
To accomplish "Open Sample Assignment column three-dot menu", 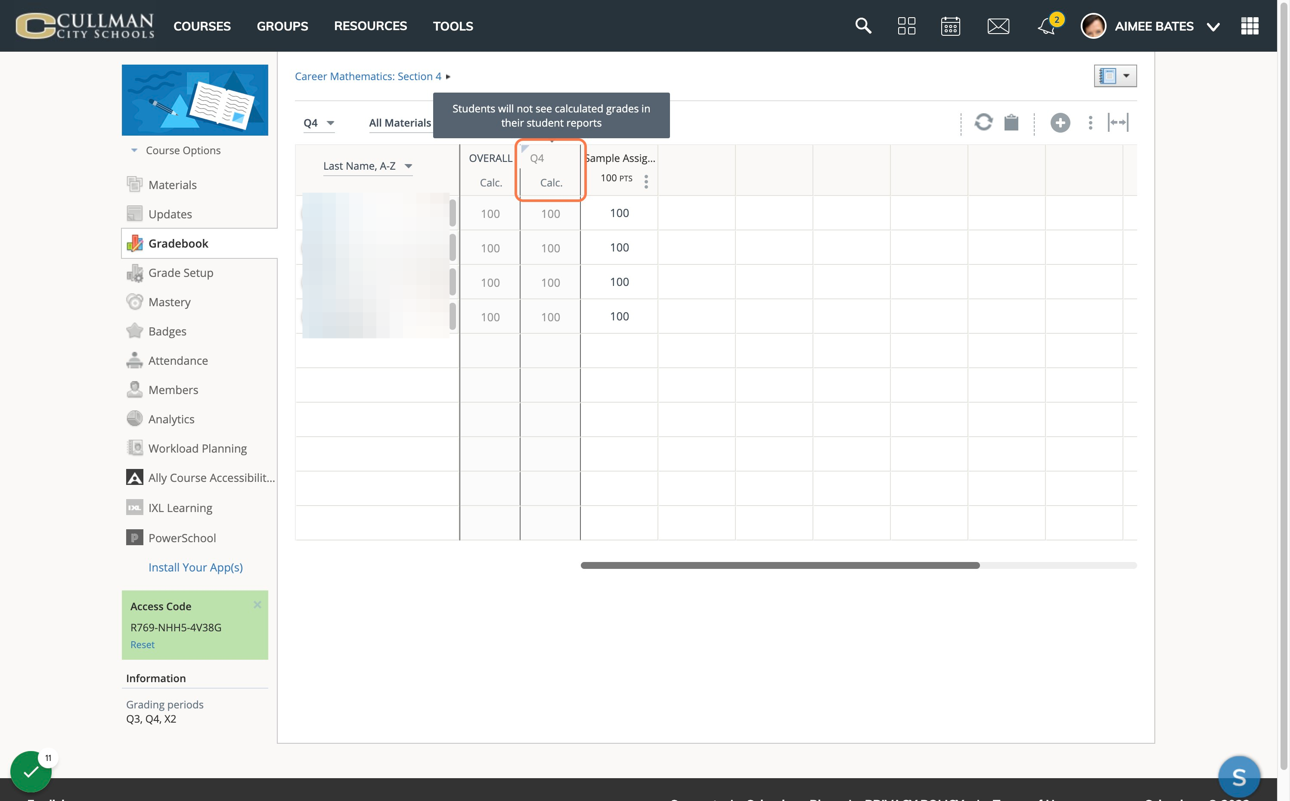I will point(646,181).
